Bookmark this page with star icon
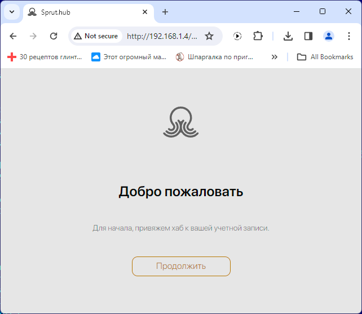Image resolution: width=362 pixels, height=314 pixels. 209,36
